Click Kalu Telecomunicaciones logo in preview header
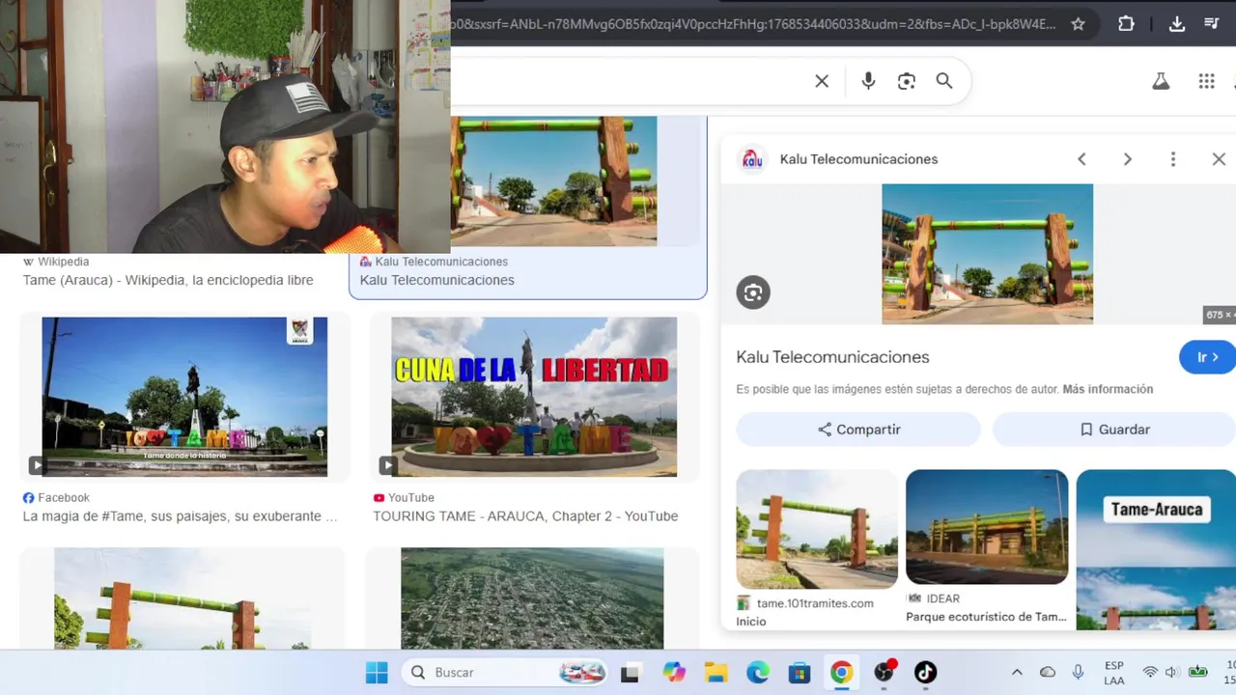 [752, 159]
